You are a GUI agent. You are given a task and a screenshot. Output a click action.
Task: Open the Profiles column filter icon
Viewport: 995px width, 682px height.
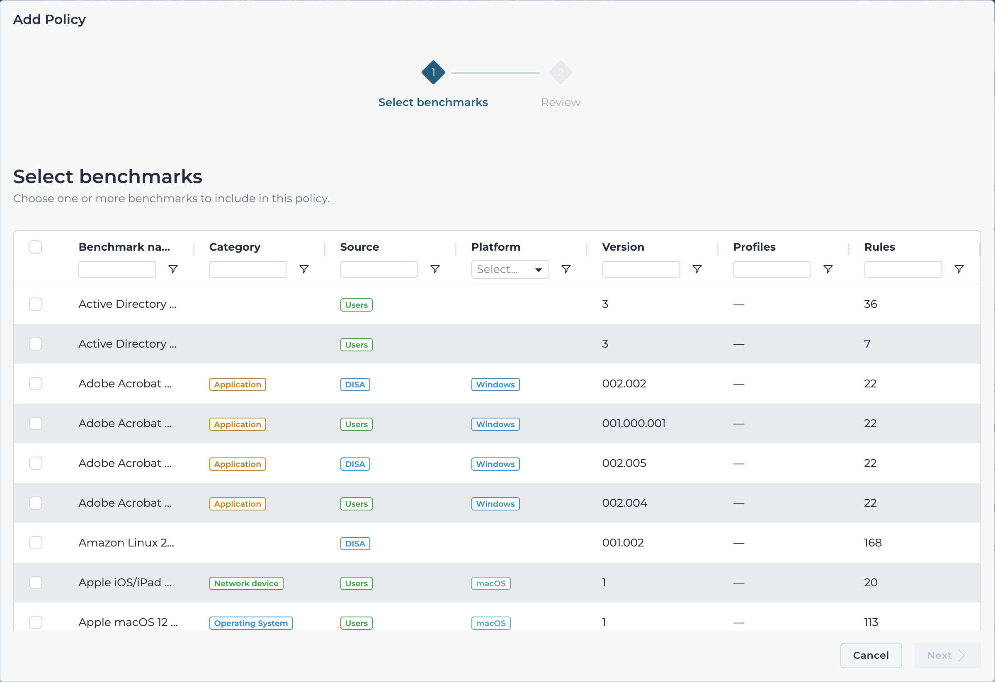pyautogui.click(x=828, y=269)
